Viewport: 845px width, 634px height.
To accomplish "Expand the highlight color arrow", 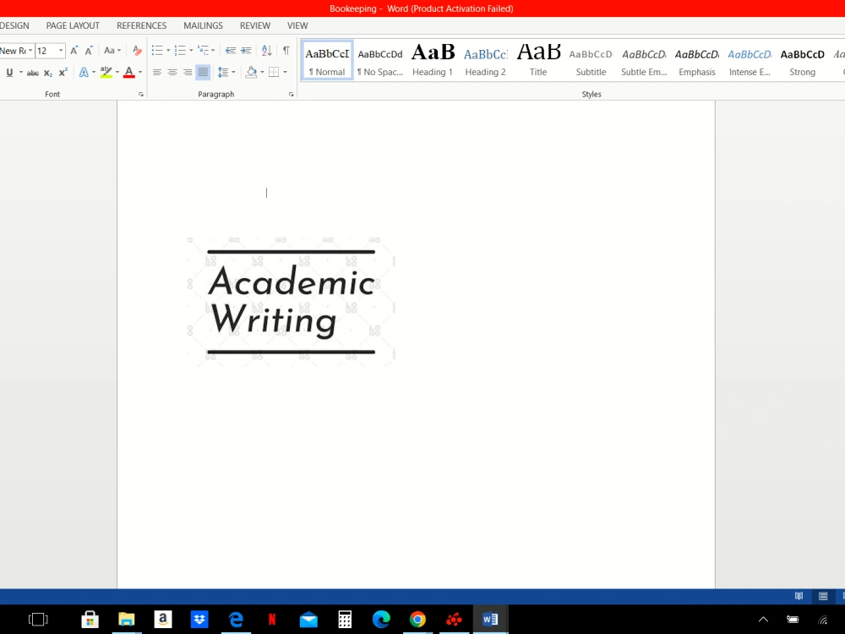I will tap(117, 72).
